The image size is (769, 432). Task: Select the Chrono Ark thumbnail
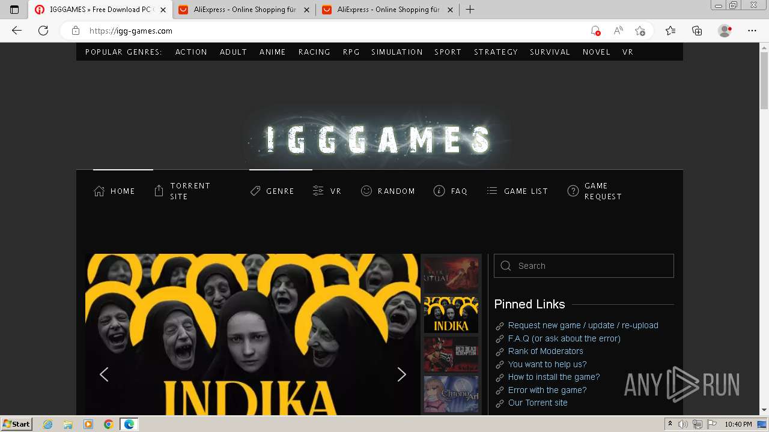(451, 394)
